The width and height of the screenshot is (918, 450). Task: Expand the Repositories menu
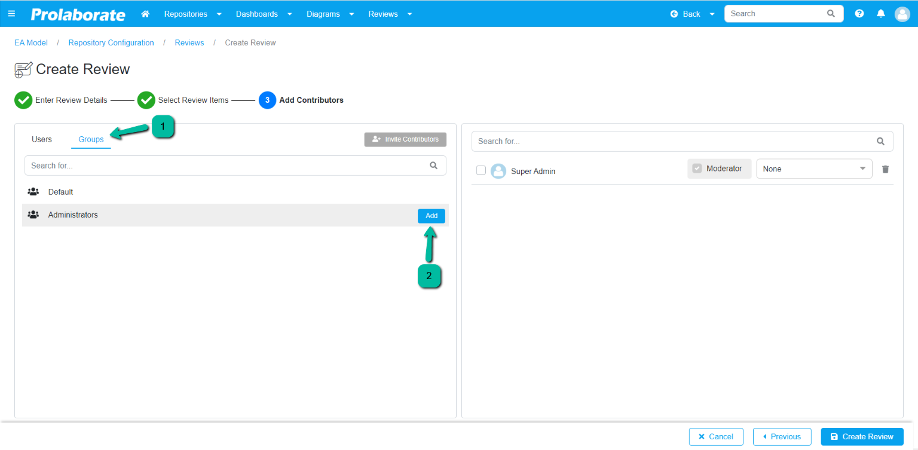(x=192, y=14)
